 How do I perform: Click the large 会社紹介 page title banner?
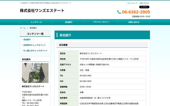click(x=102, y=35)
